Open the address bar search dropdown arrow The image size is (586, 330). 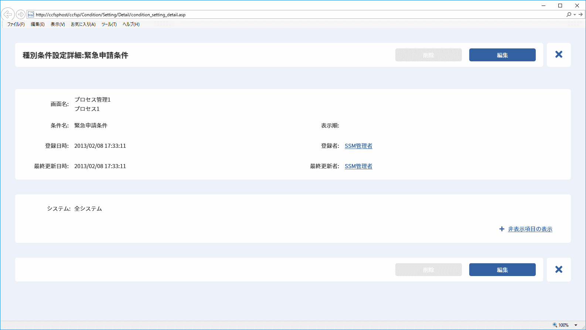click(575, 15)
